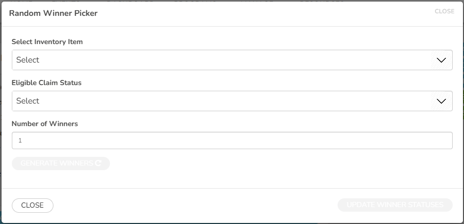This screenshot has width=464, height=224.
Task: Dismiss dialog with top-right CLOSE link
Action: coord(444,11)
